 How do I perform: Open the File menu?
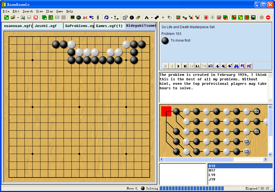[x=6, y=11]
